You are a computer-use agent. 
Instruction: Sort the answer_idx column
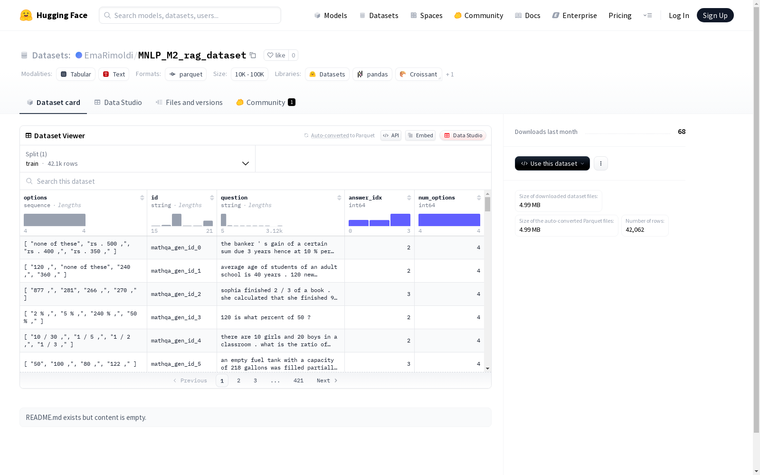tap(409, 198)
